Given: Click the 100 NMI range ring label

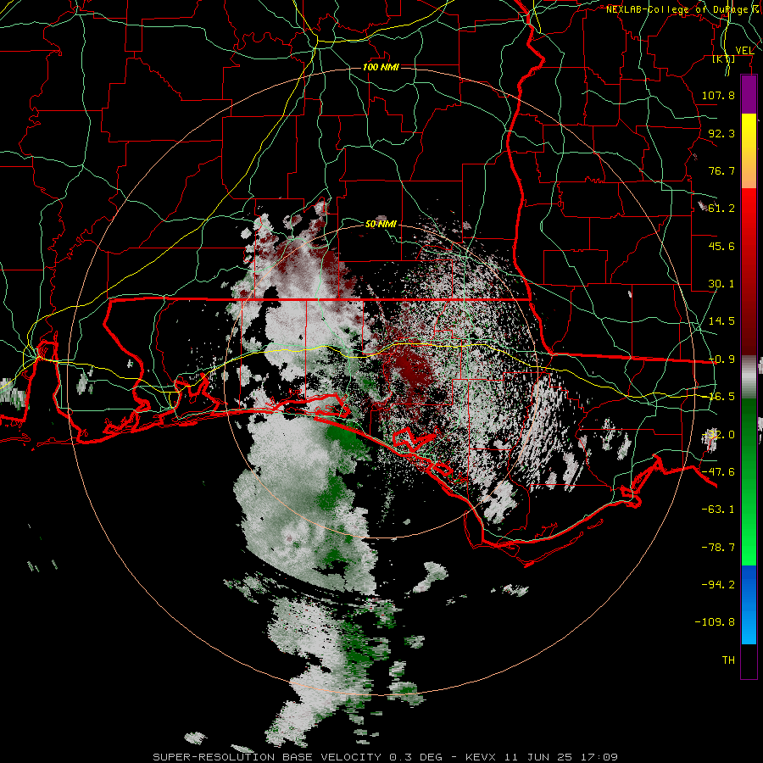Looking at the screenshot, I should click(381, 67).
